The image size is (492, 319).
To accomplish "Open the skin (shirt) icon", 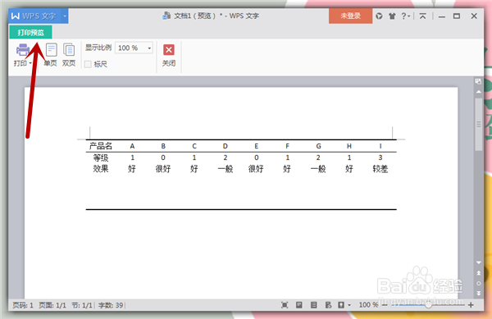I will (x=392, y=16).
